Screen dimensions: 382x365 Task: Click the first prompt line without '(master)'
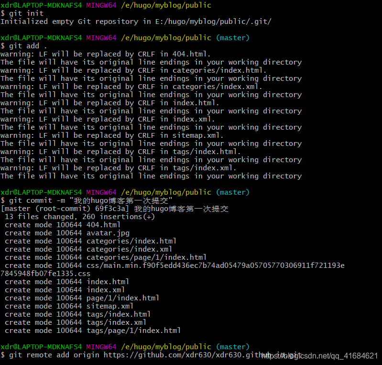[106, 5]
